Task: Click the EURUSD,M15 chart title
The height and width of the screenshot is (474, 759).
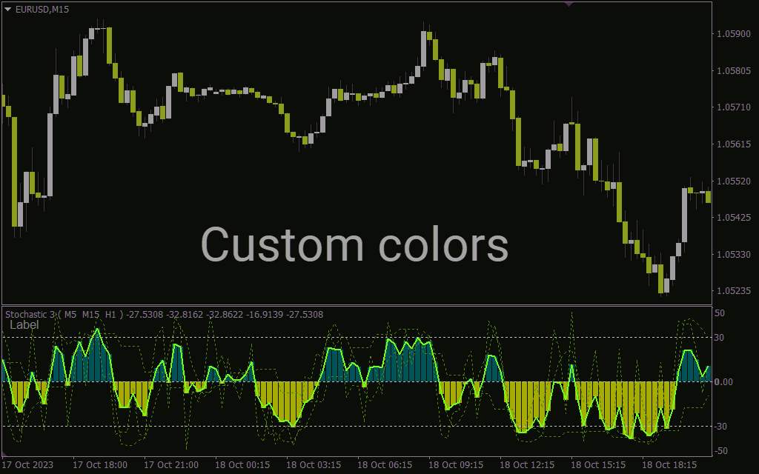Action: coord(42,9)
